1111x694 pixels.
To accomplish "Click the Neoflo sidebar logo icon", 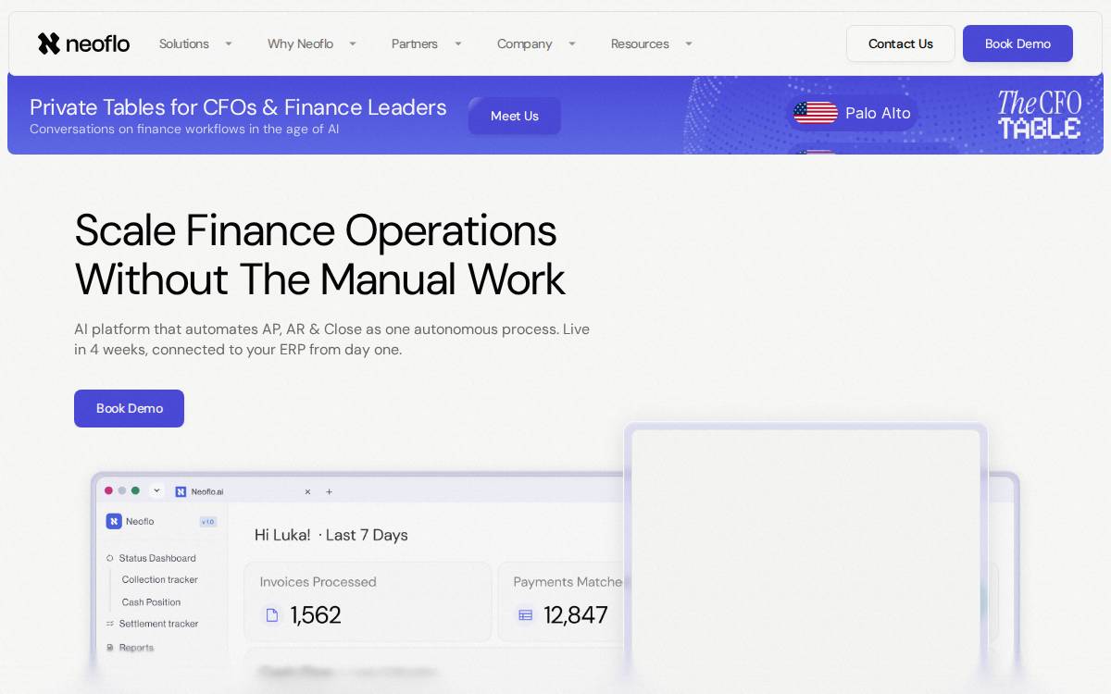I will point(114,521).
